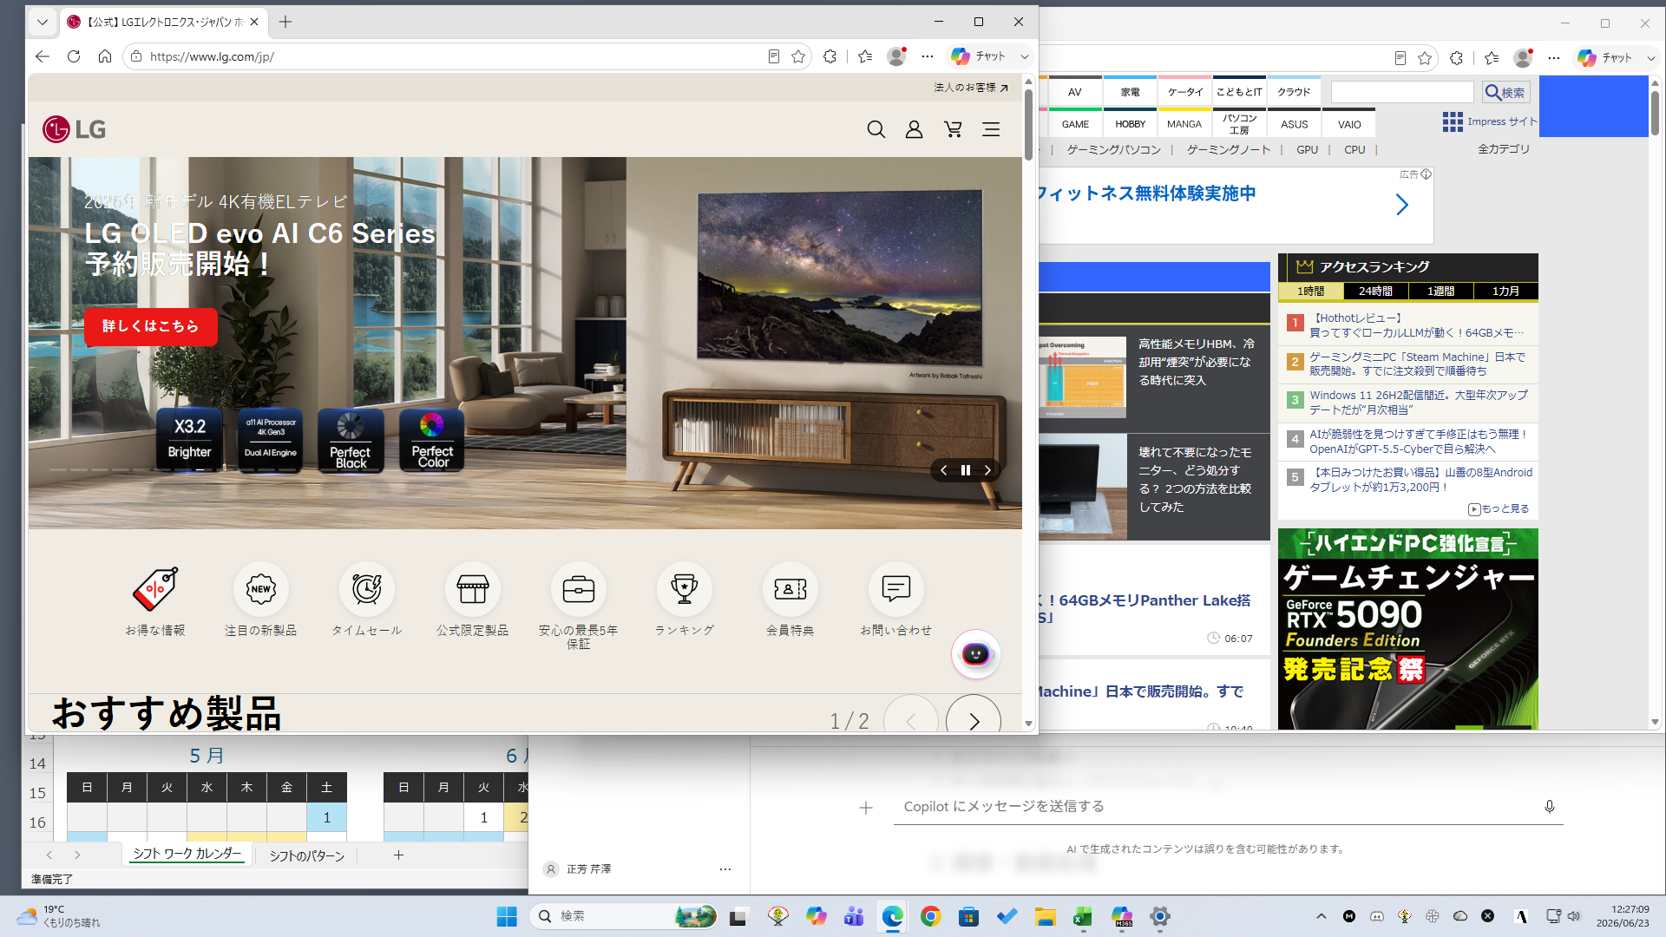Viewport: 1666px width, 937px height.
Task: Show hidden system tray icons
Action: click(x=1322, y=916)
